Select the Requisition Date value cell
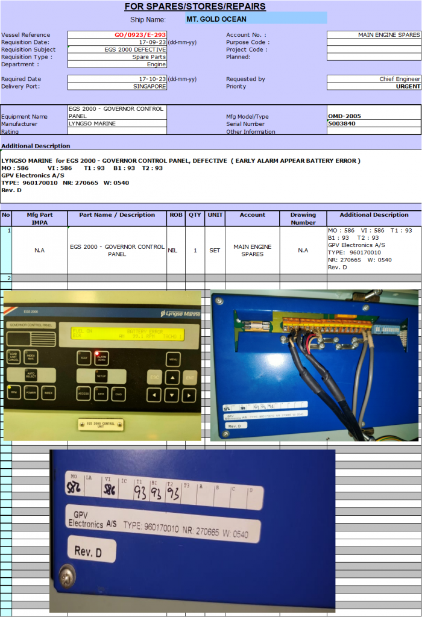 click(x=117, y=43)
